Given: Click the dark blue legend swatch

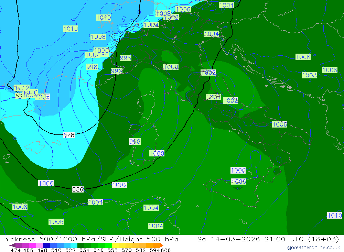Looking at the screenshot, I should point(46,245).
